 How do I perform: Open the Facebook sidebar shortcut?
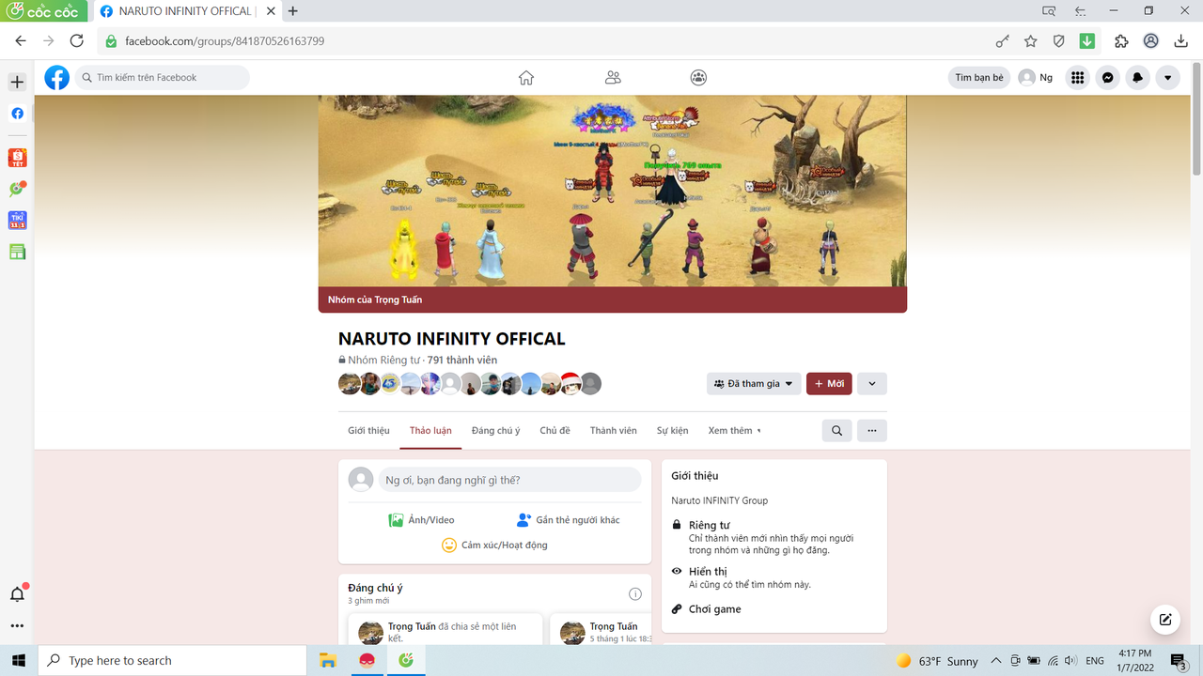click(17, 114)
